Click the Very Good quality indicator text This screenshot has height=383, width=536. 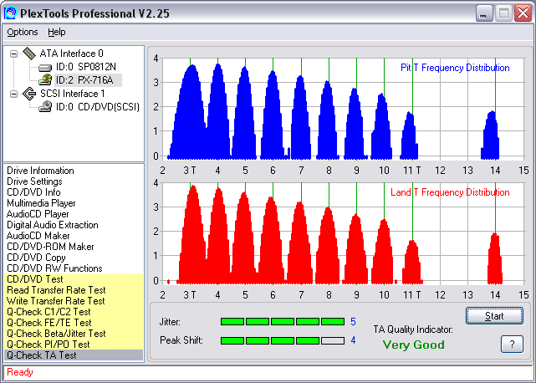tap(414, 345)
